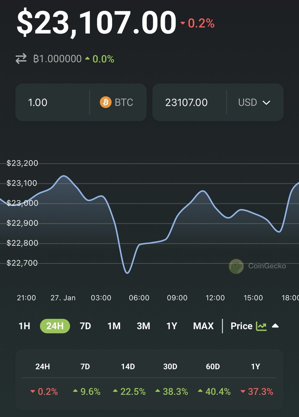Tap the 12:00 time axis label
This screenshot has width=299, height=417.
click(215, 298)
